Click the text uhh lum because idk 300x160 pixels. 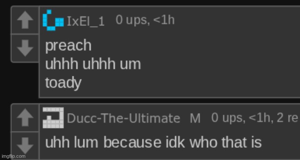[115, 142]
